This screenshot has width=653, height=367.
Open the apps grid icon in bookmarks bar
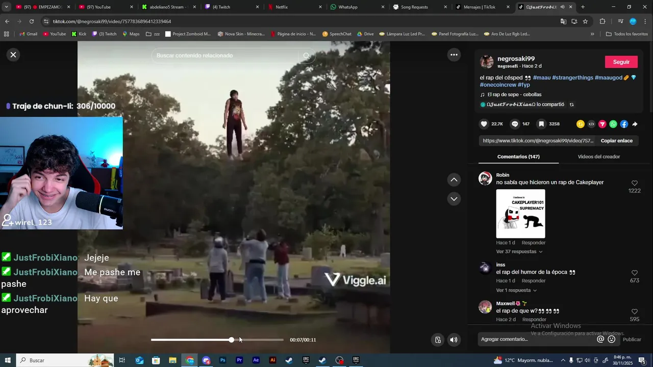click(x=7, y=34)
